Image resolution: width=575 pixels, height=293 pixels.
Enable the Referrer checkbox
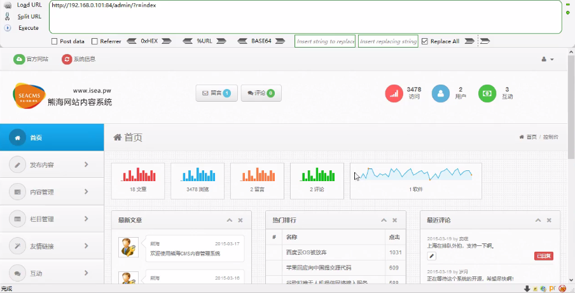point(94,41)
